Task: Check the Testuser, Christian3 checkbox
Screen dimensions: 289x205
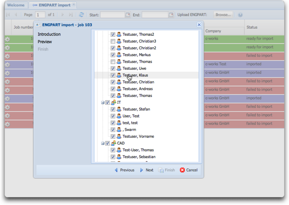Action: 113,41
